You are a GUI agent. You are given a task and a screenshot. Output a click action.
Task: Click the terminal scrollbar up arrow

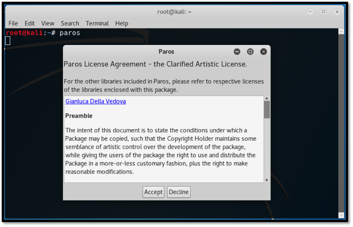[341, 32]
